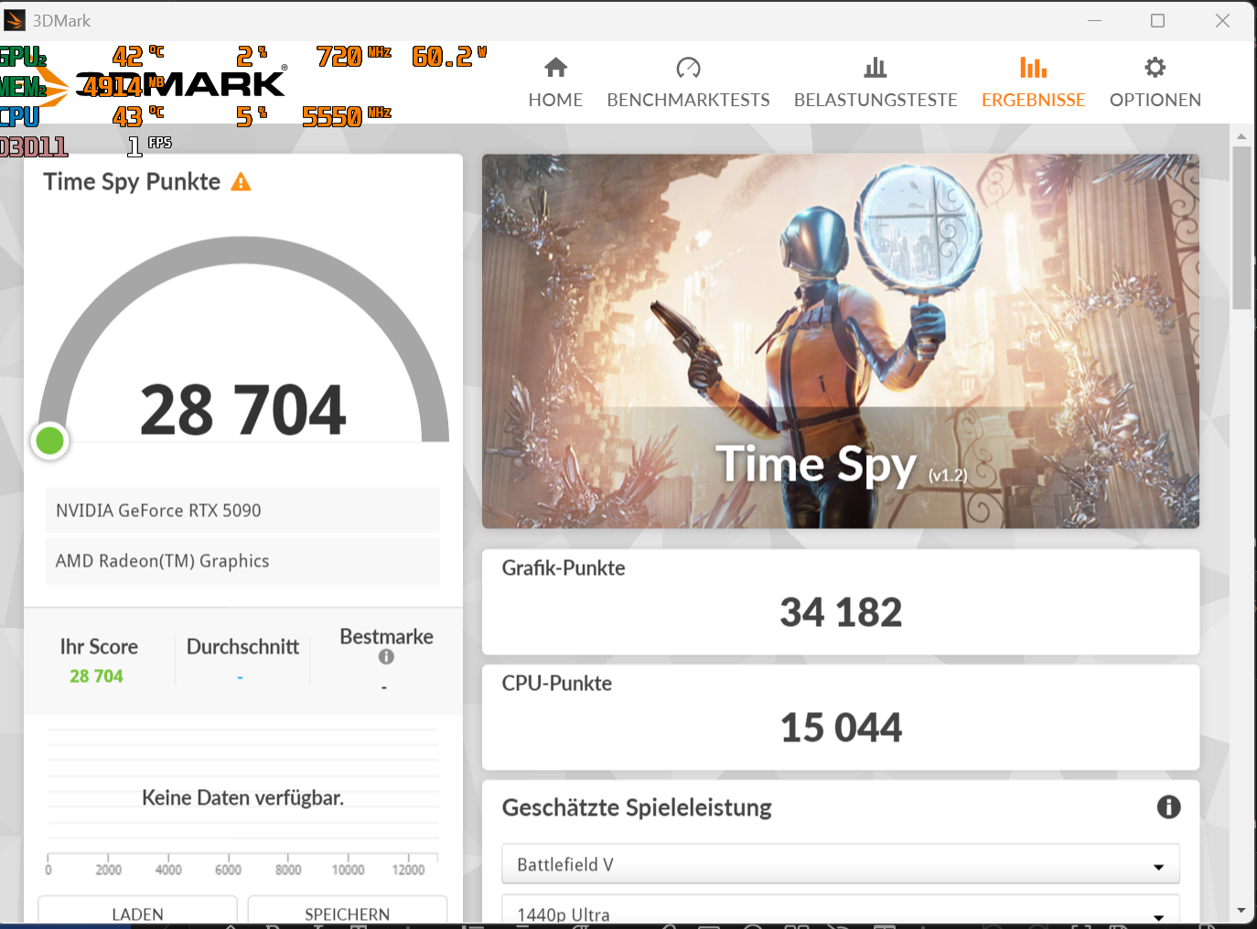Image resolution: width=1257 pixels, height=929 pixels.
Task: Click the Time Spy banner image
Action: click(840, 340)
